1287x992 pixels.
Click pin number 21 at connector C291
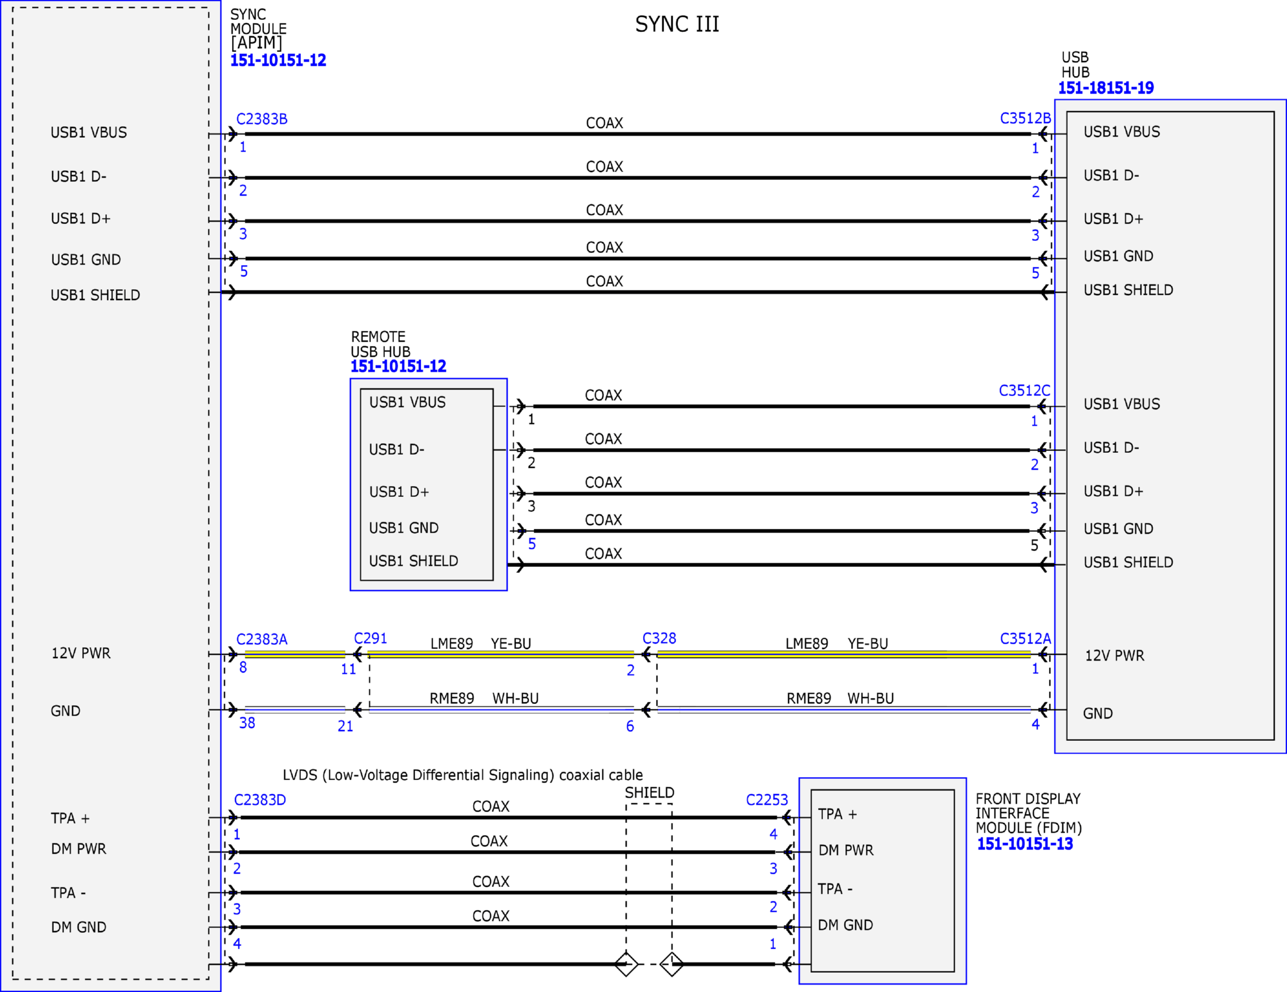click(346, 726)
